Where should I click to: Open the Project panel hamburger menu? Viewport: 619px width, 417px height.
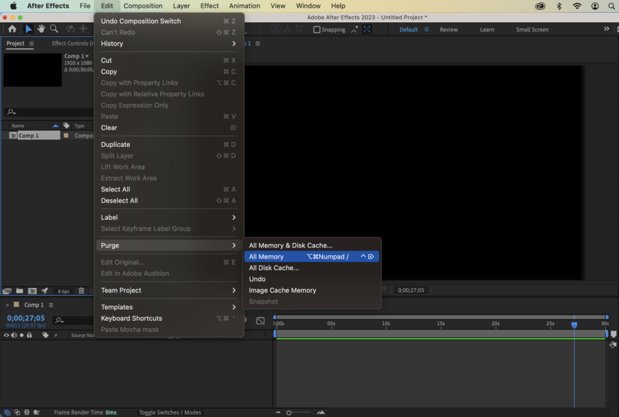31,43
